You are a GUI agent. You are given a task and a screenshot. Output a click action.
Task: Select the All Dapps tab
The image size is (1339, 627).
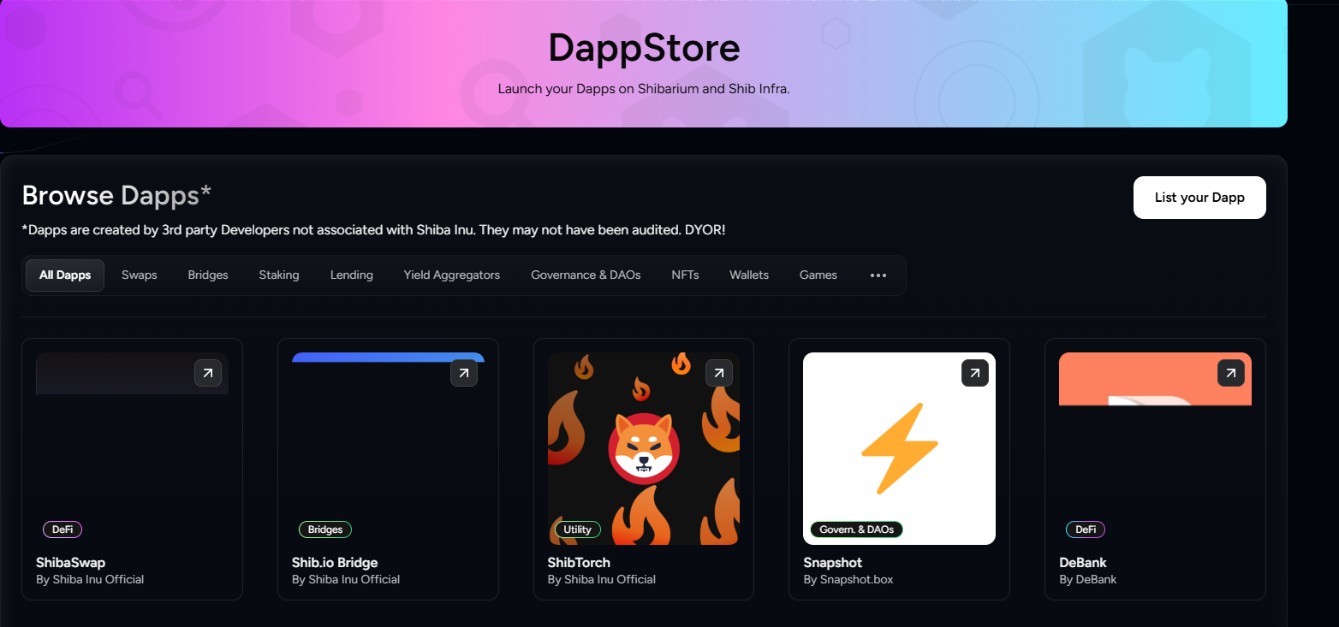65,275
